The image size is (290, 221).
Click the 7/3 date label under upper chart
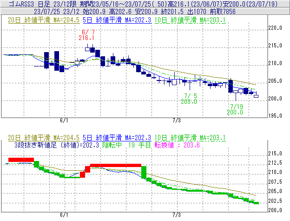177,121
